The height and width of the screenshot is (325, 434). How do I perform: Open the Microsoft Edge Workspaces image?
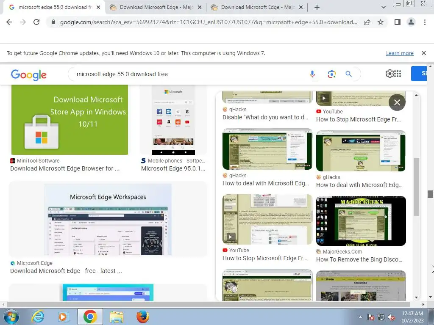[x=108, y=220]
